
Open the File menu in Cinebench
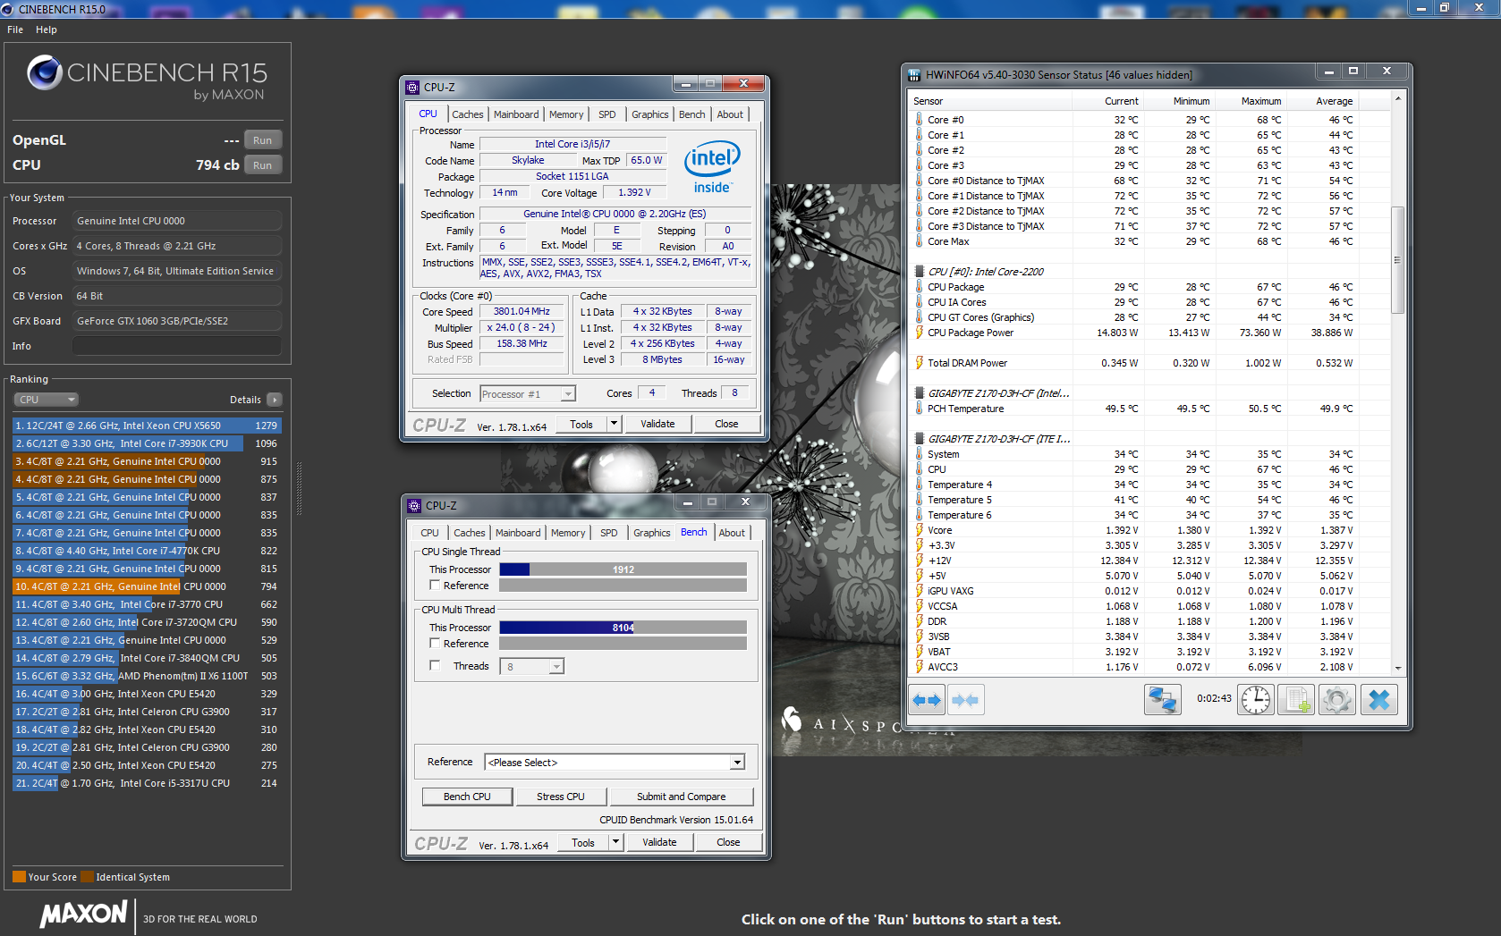[x=15, y=30]
